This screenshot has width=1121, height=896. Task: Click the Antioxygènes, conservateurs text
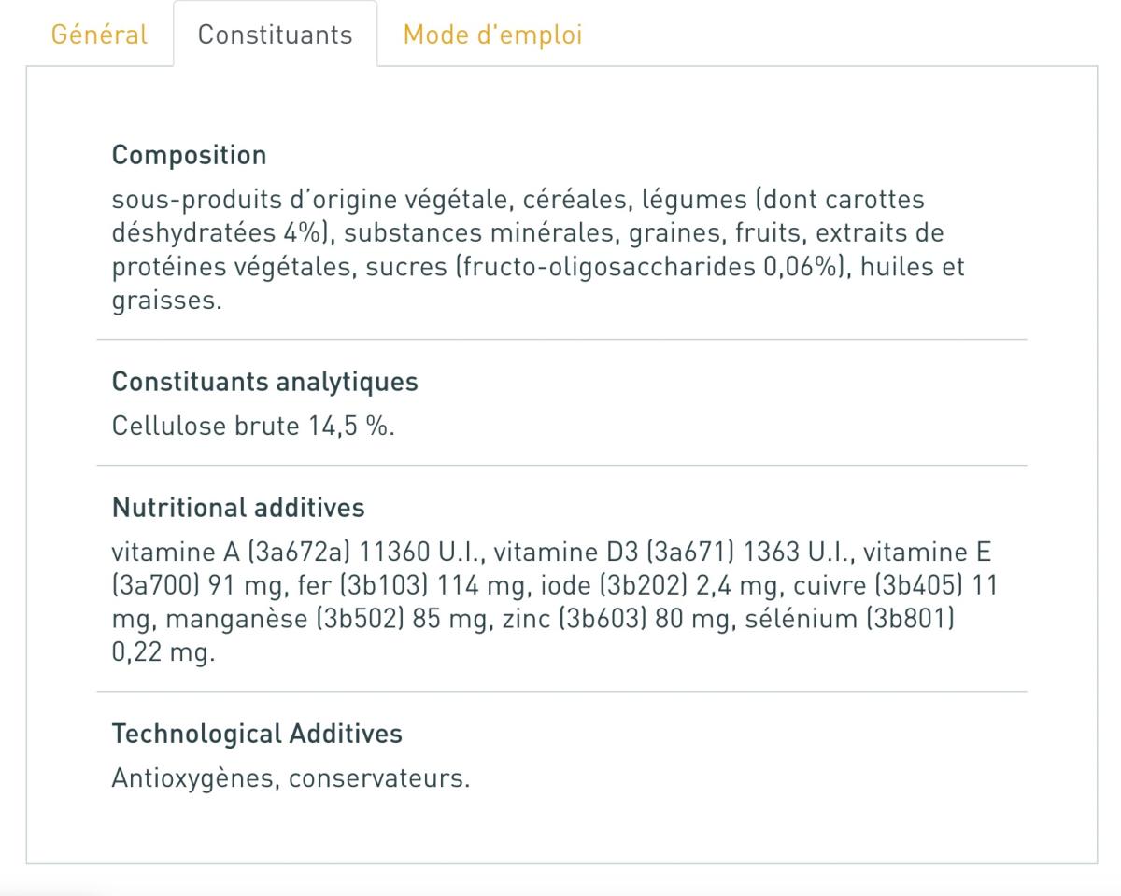(291, 778)
